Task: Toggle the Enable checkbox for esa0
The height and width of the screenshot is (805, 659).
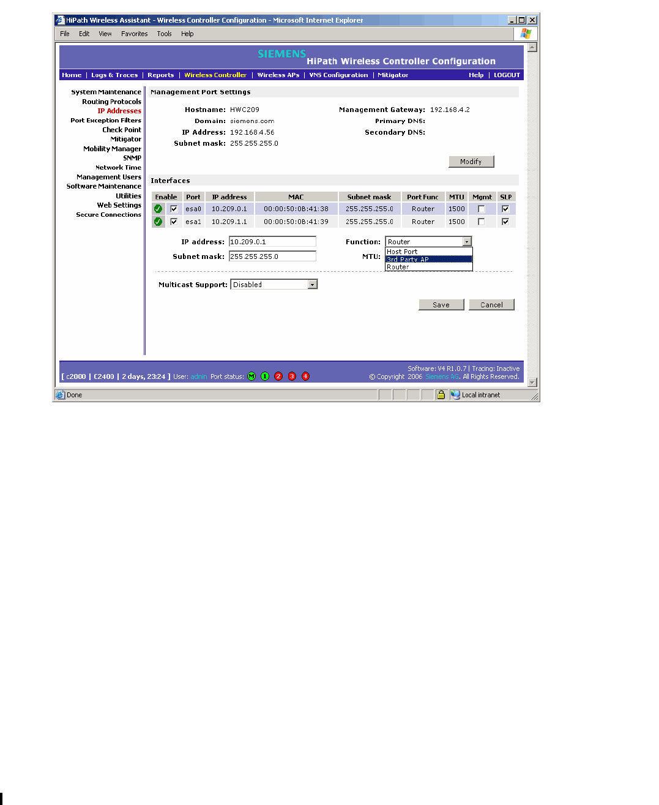Action: pyautogui.click(x=174, y=209)
